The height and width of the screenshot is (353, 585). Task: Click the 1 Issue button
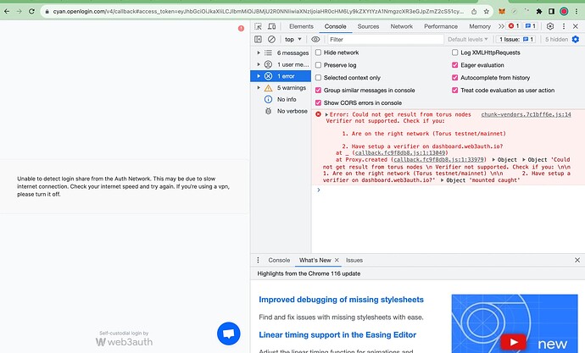[516, 39]
